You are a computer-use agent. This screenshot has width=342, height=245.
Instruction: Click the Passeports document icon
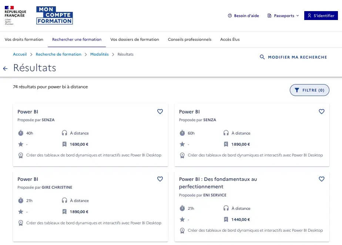pyautogui.click(x=269, y=16)
